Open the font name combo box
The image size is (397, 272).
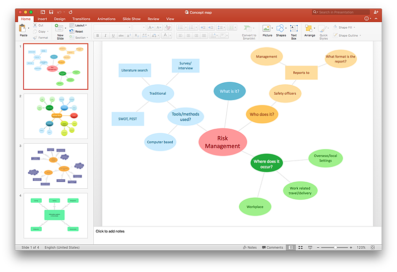(x=113, y=27)
